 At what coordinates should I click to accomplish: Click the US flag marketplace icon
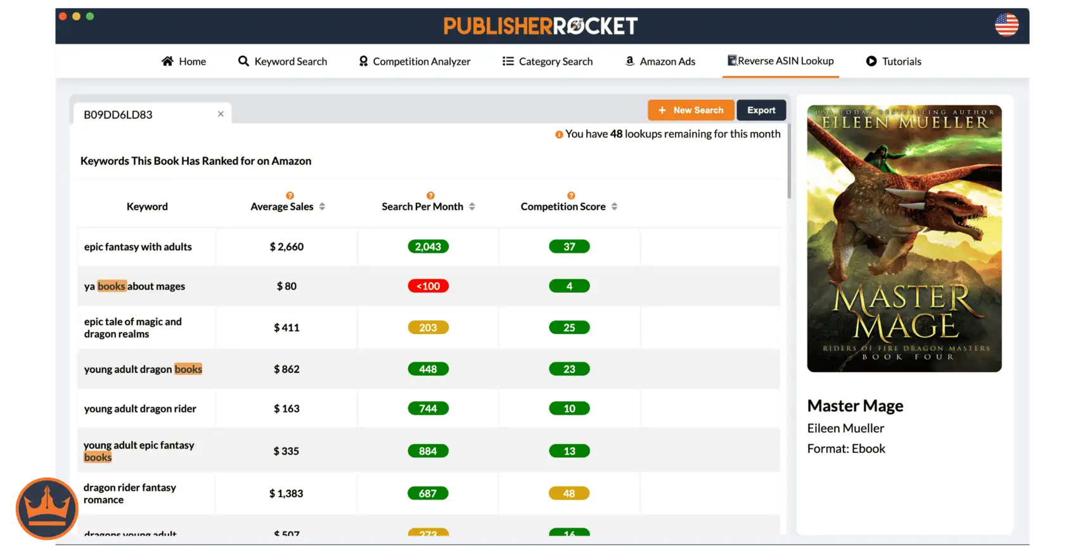(1006, 25)
